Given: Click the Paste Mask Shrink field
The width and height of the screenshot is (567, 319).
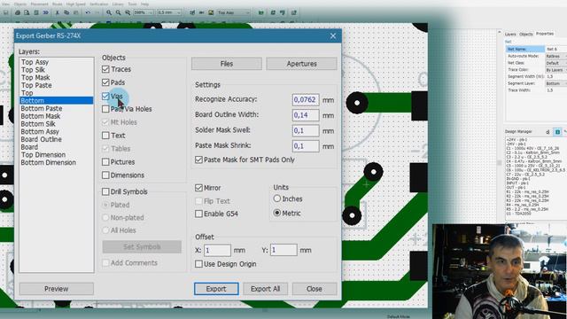Looking at the screenshot, I should [306, 146].
